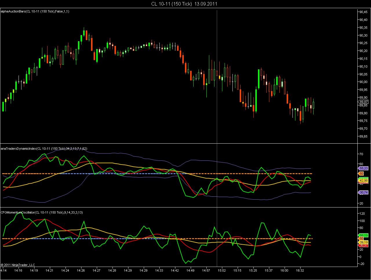Click the 90,10 price axis label
Viewport: 371px width, 280px height.
(363, 66)
